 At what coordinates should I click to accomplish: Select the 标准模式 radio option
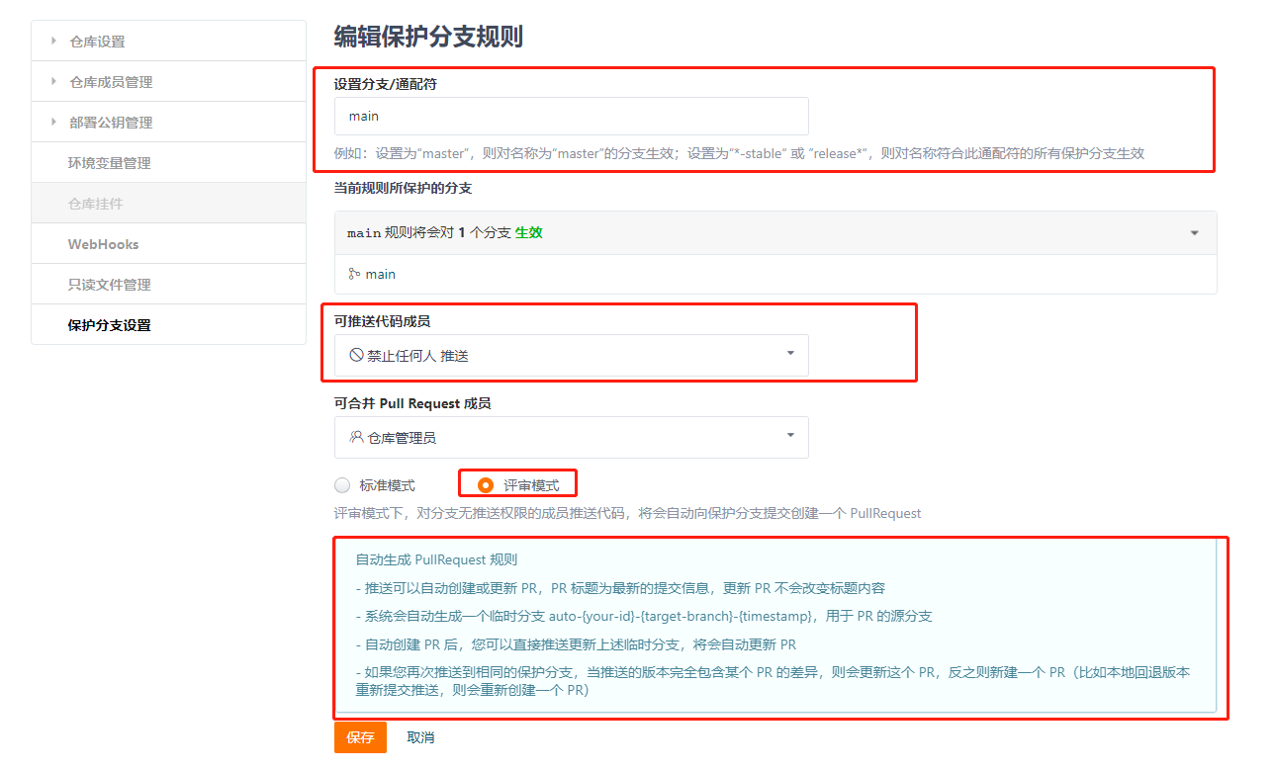(342, 484)
